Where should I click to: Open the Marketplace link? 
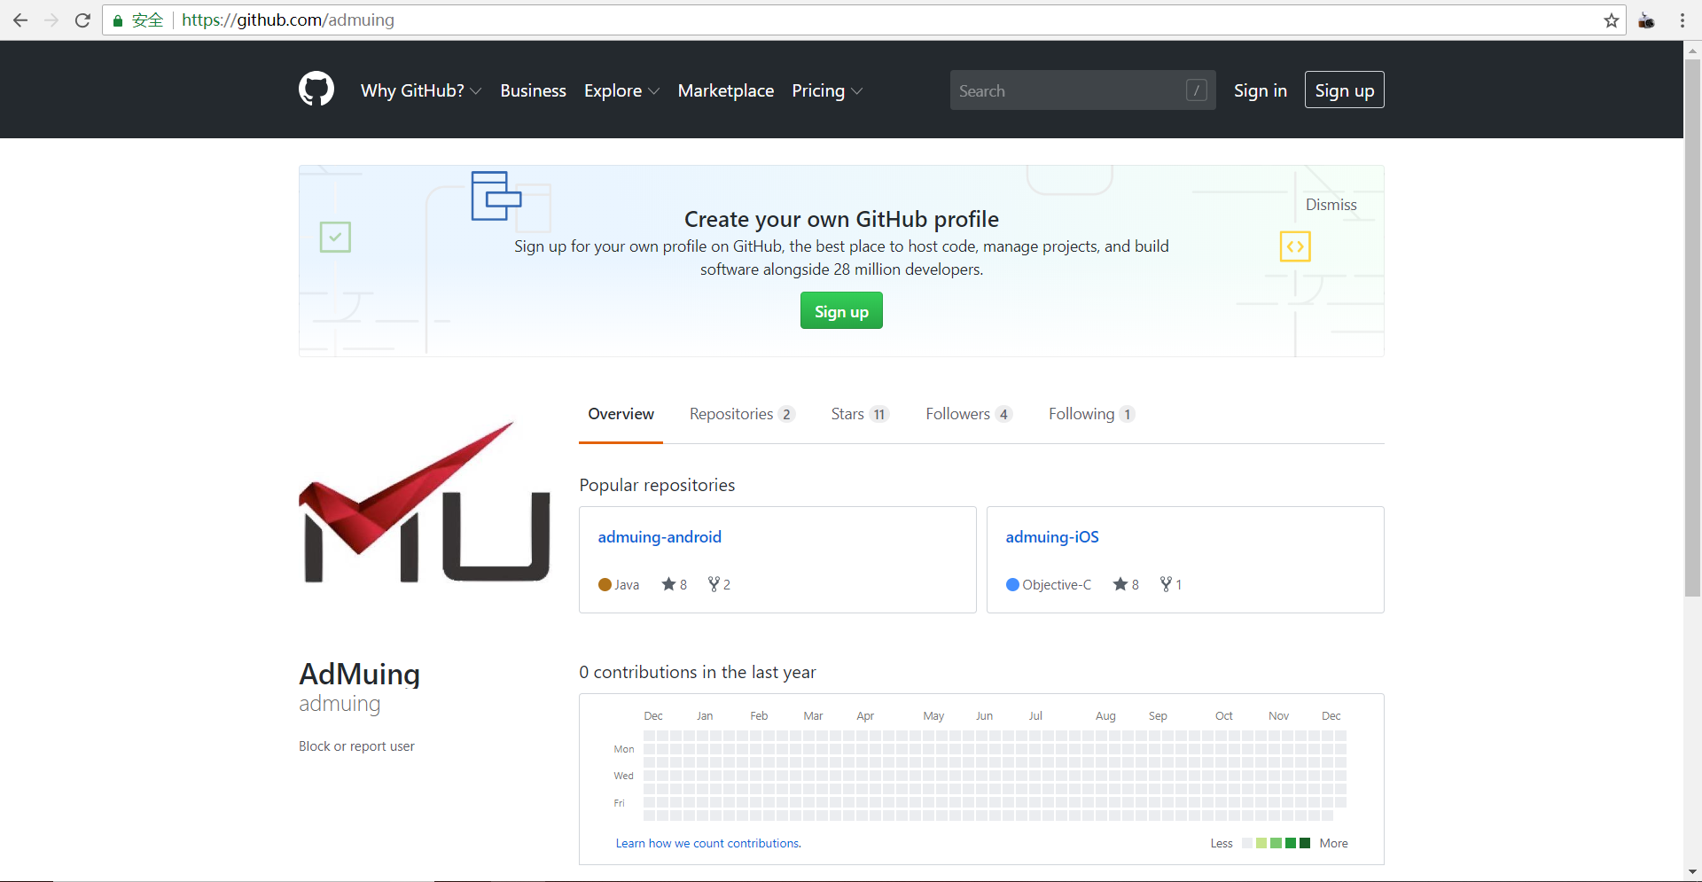tap(725, 90)
